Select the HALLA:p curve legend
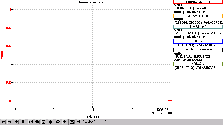 198,41
